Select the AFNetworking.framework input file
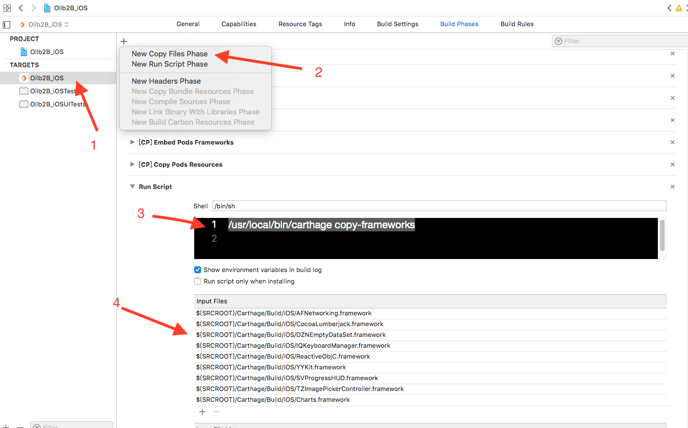The width and height of the screenshot is (688, 428). pyautogui.click(x=430, y=313)
